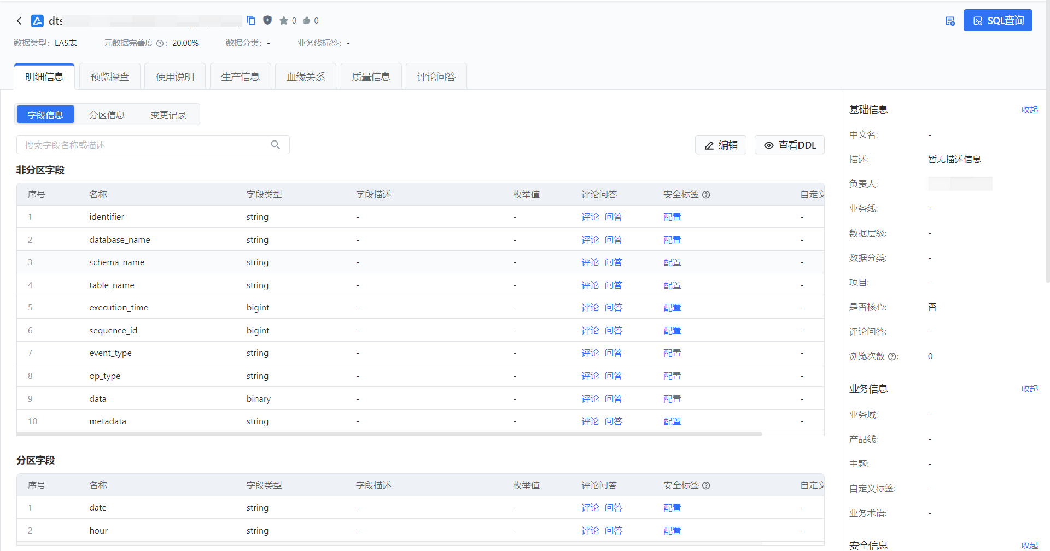The width and height of the screenshot is (1050, 551).
Task: Collapse 业务信息 section via 收起
Action: click(x=1029, y=389)
